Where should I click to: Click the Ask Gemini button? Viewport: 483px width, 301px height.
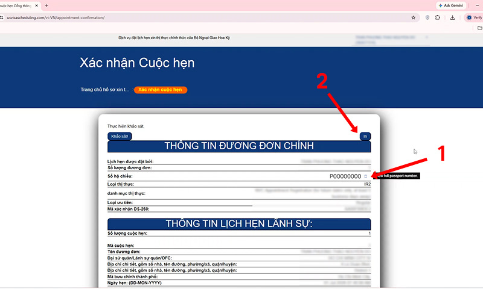(450, 5)
